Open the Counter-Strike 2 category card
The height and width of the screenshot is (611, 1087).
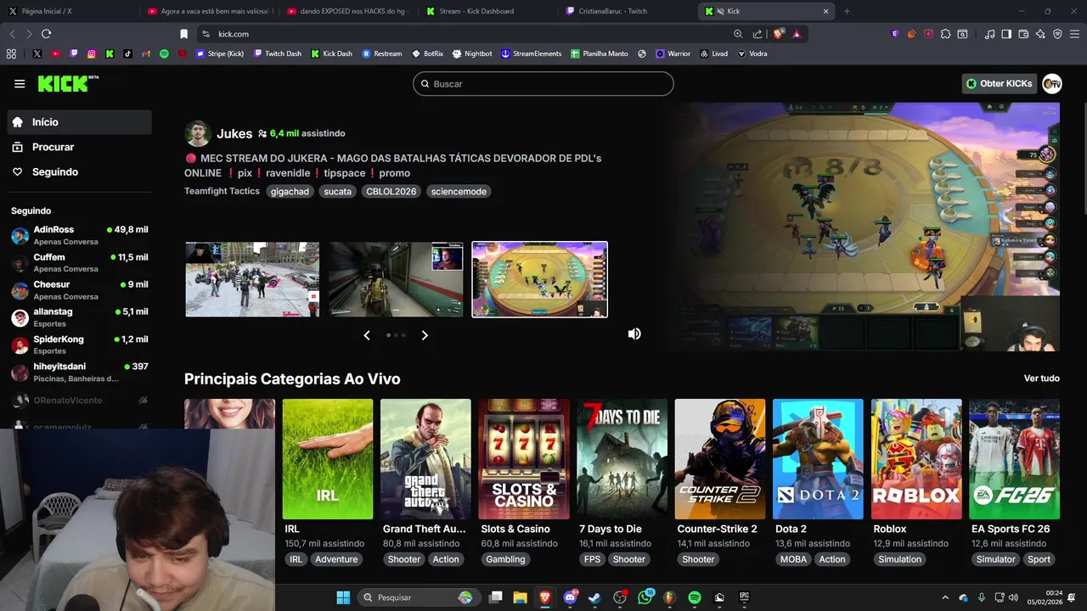720,459
